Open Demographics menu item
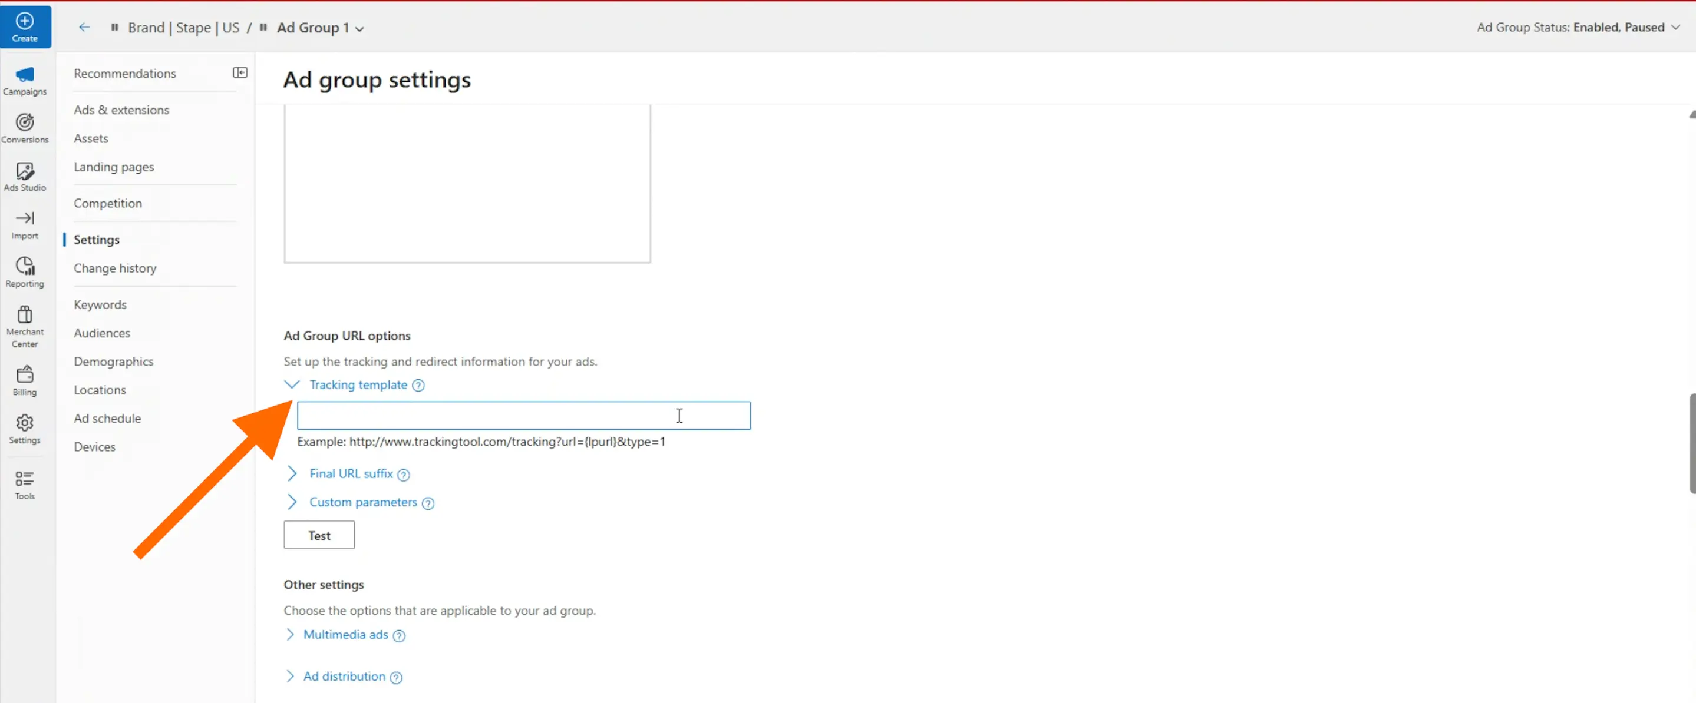 [114, 362]
